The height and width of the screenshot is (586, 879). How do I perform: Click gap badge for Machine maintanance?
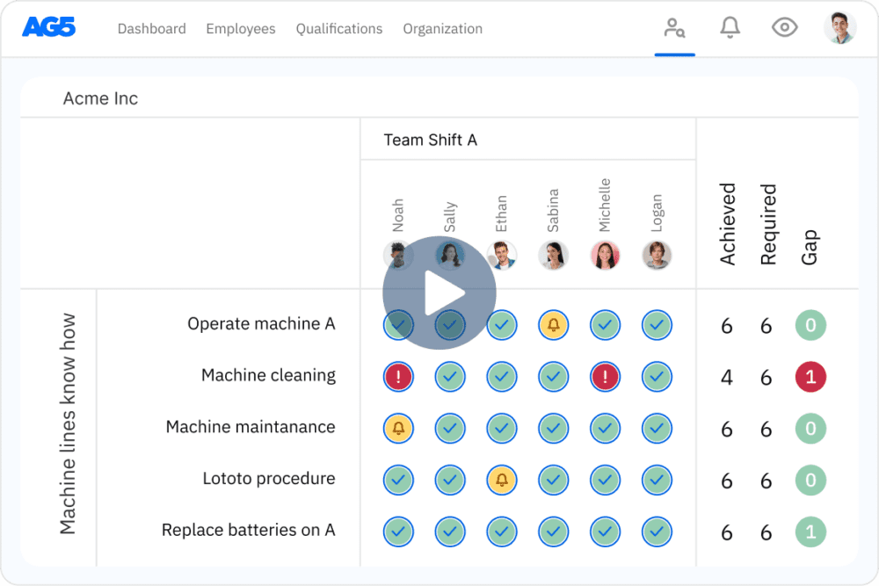click(810, 428)
